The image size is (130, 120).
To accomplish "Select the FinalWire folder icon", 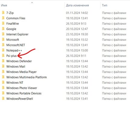I will pos(3,23).
